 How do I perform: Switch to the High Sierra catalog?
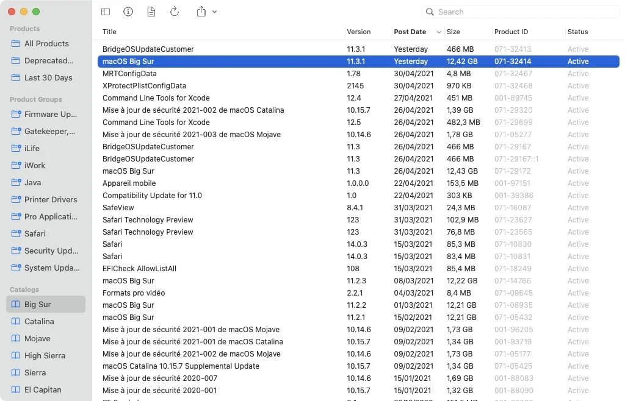(45, 355)
